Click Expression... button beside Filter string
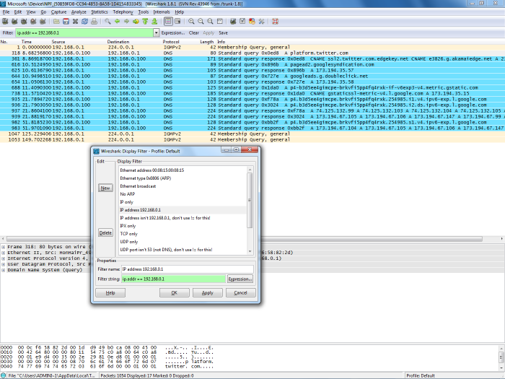The width and height of the screenshot is (505, 379). tap(240, 279)
